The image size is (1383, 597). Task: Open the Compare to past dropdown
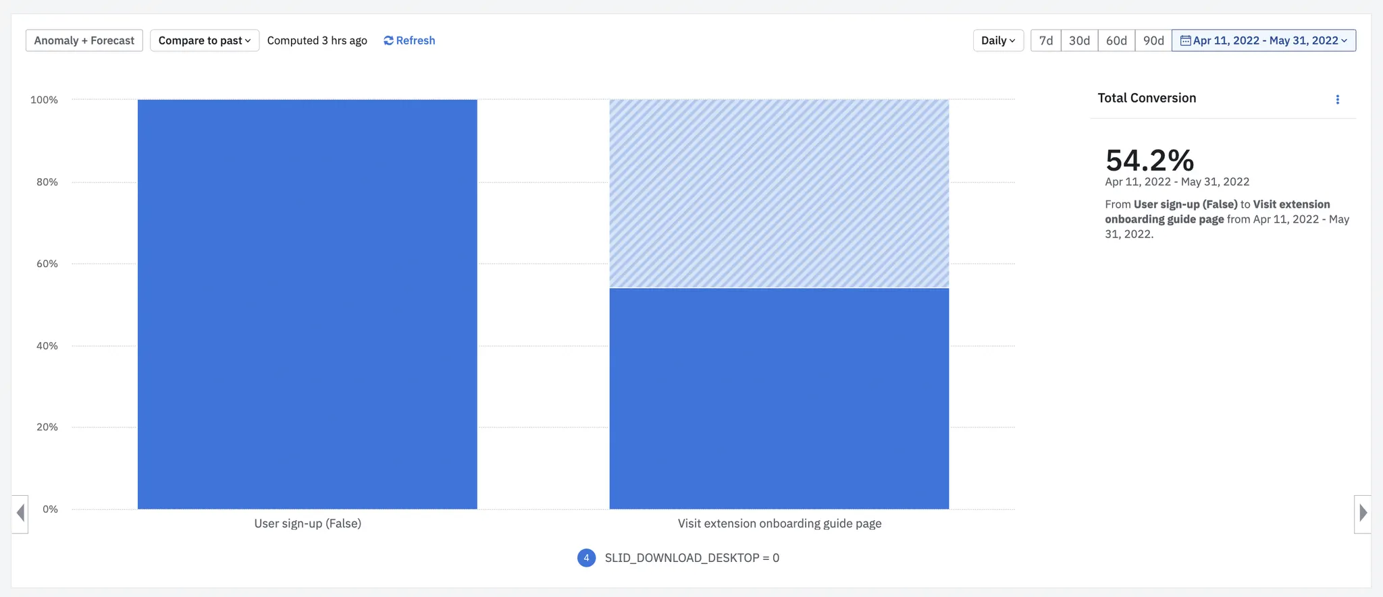point(205,40)
